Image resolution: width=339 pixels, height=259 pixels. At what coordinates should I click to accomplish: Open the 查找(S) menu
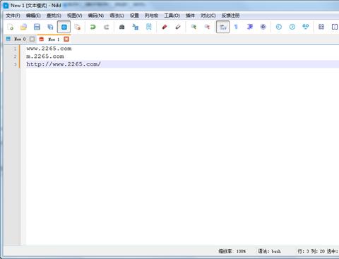point(54,16)
